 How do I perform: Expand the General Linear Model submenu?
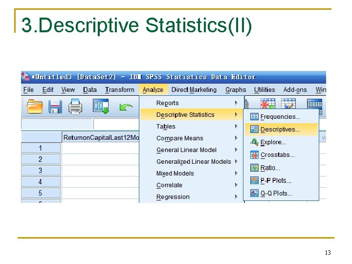pyautogui.click(x=192, y=150)
